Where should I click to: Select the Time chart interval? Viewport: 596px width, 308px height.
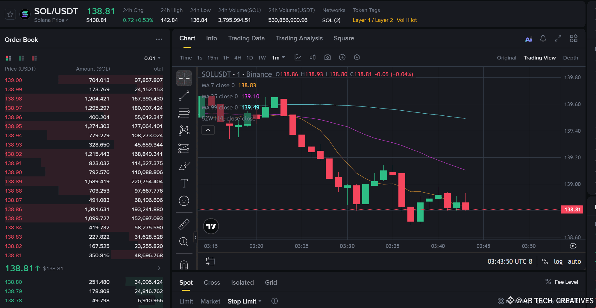coord(186,58)
